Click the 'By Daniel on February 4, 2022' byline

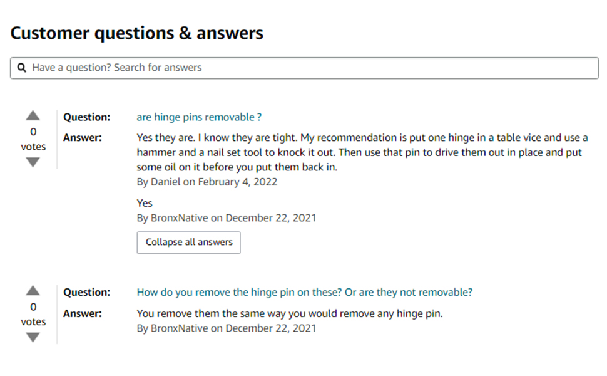207,182
